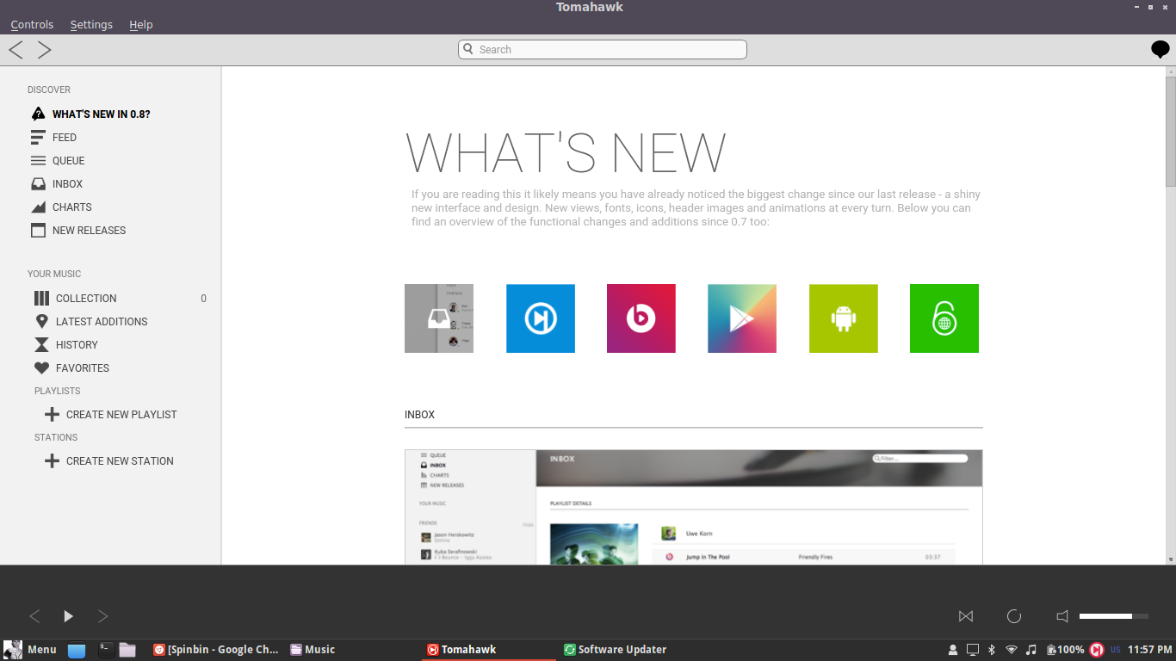
Task: Open the Bluetooth tray icon
Action: (992, 650)
